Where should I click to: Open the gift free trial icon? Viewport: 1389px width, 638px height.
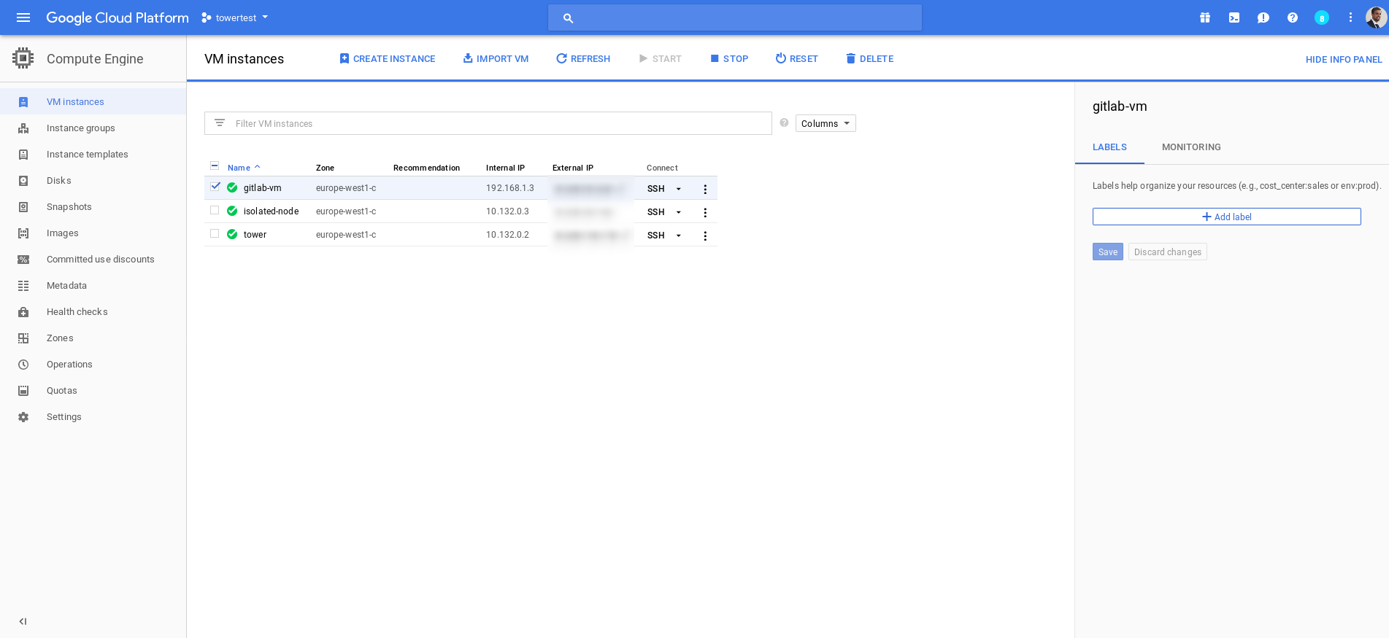(1205, 17)
